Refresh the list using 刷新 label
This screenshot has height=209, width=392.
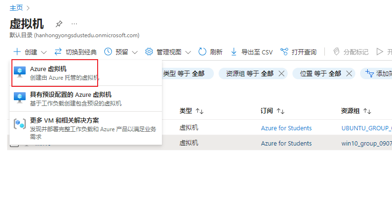(216, 52)
